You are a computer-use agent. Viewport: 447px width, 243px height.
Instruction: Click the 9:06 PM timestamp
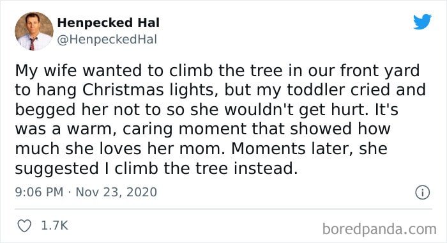coord(39,192)
